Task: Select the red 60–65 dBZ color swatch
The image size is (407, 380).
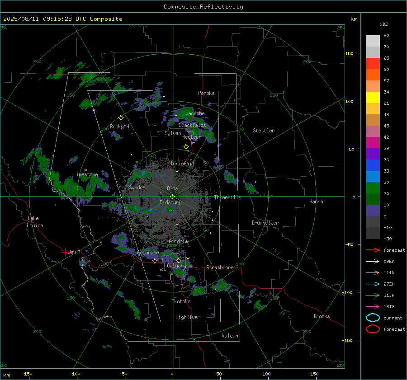Action: 373,64
